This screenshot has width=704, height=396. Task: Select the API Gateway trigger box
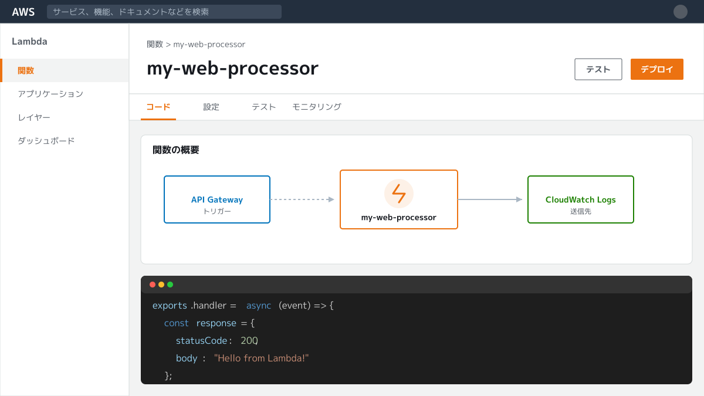217,199
